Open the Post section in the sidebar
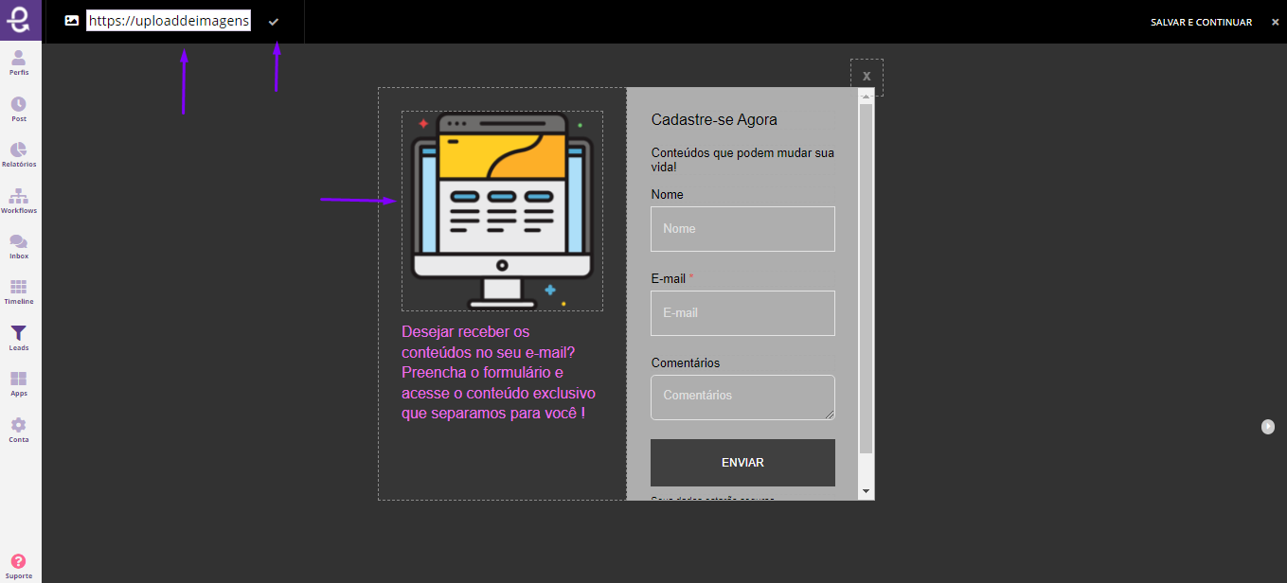 click(19, 110)
